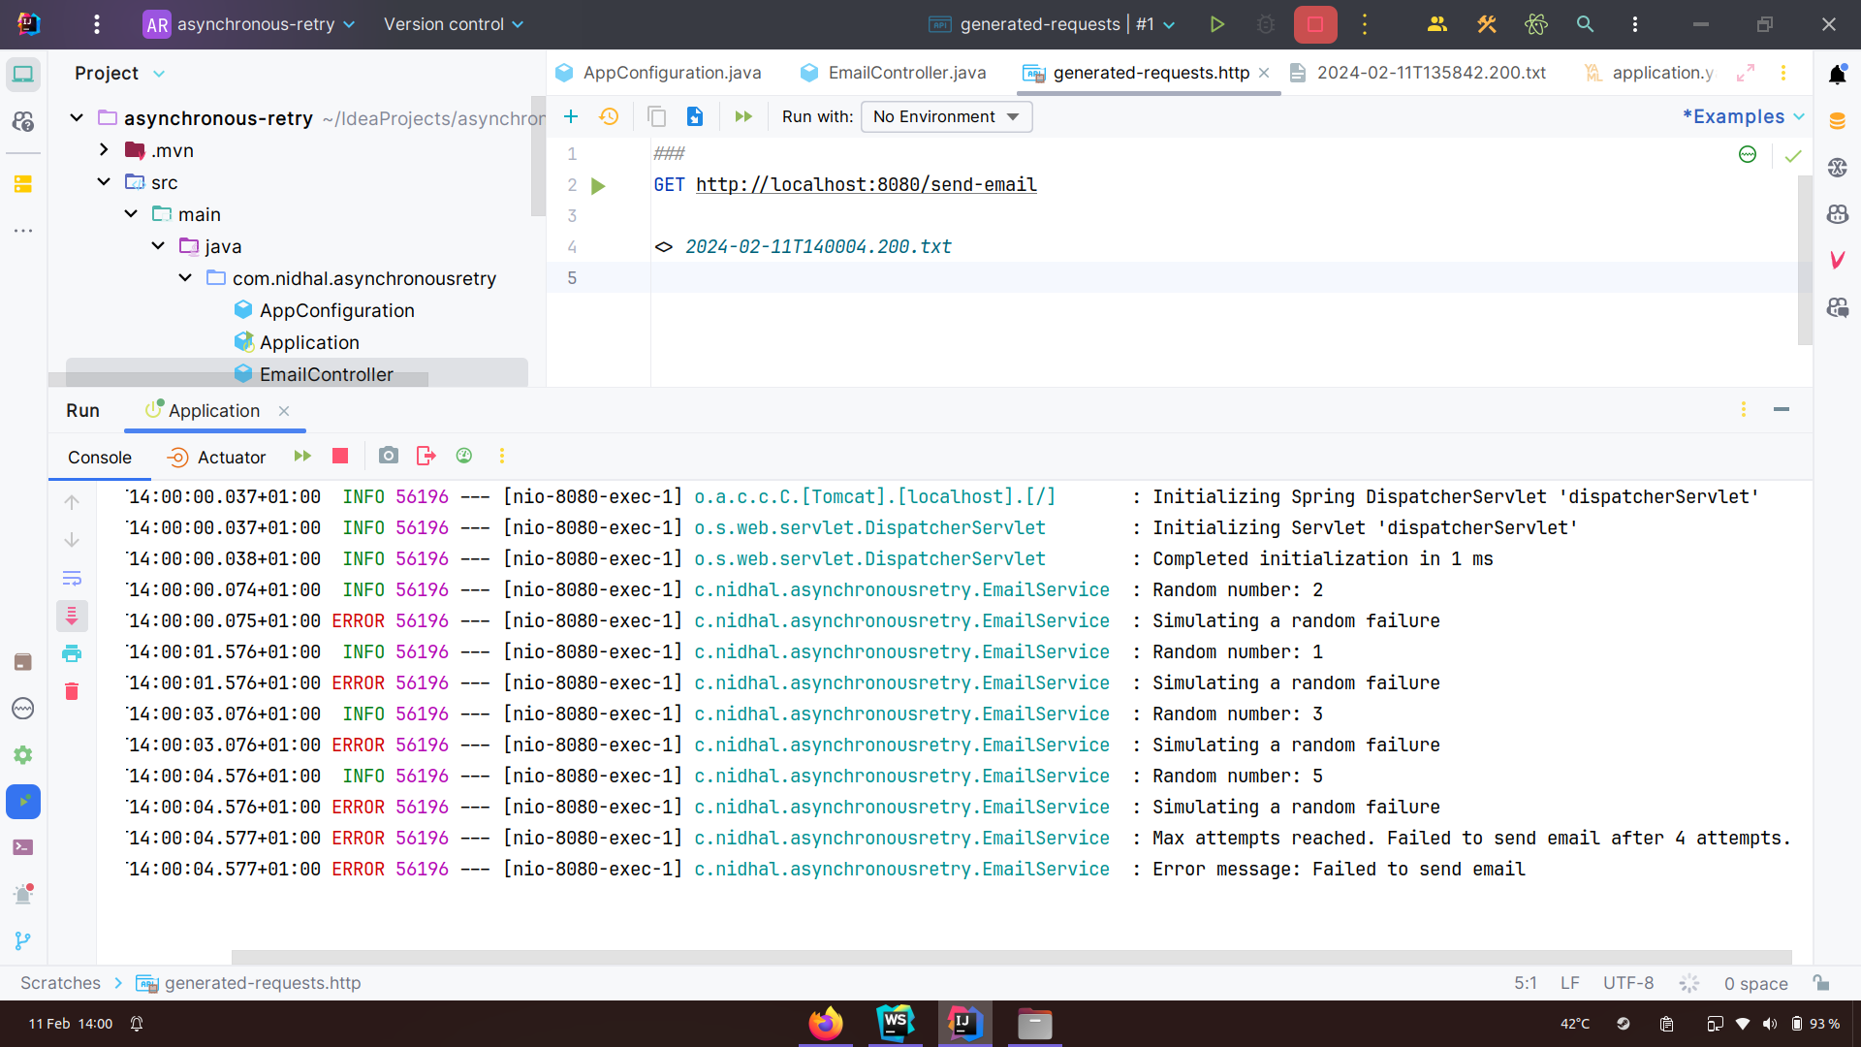
Task: Start a debug session from the top toolbar
Action: point(1265,24)
